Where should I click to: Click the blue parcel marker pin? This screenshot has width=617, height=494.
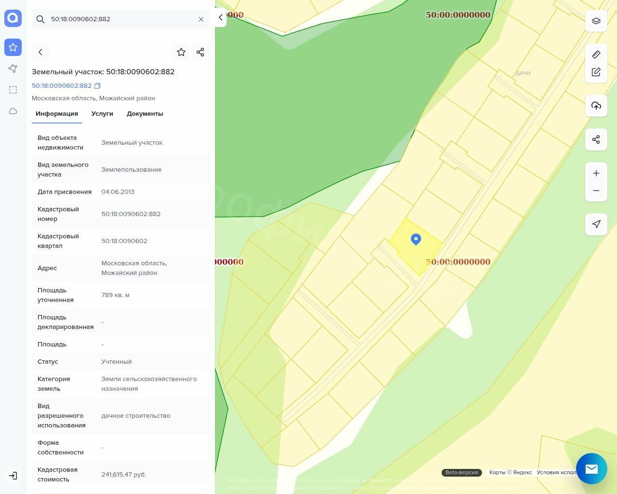(416, 239)
